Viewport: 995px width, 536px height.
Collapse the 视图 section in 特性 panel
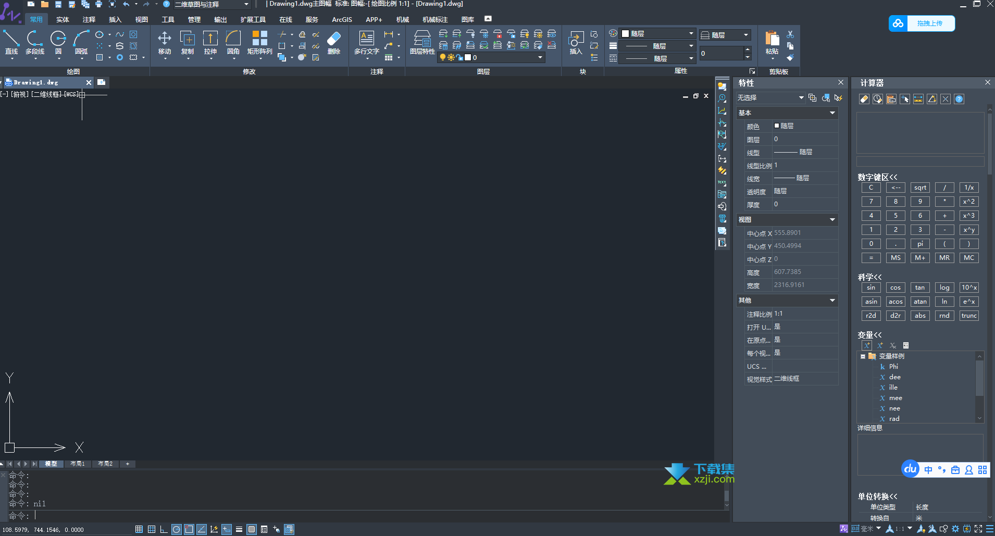pos(832,220)
